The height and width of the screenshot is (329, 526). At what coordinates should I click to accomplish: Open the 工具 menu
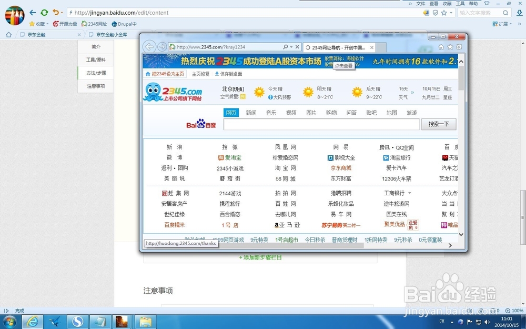pyautogui.click(x=460, y=3)
